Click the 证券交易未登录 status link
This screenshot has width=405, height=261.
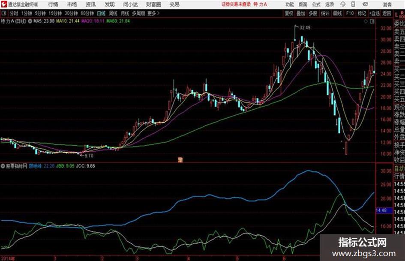coord(236,4)
